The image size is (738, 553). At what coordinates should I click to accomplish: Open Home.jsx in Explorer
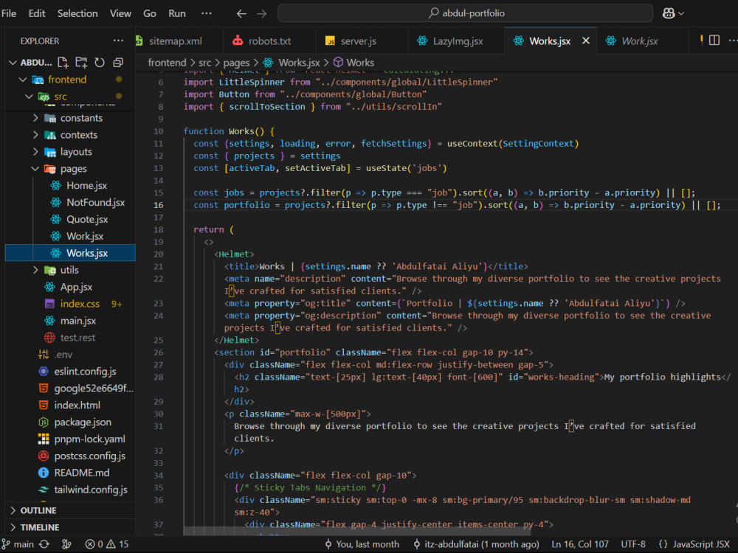click(71, 185)
